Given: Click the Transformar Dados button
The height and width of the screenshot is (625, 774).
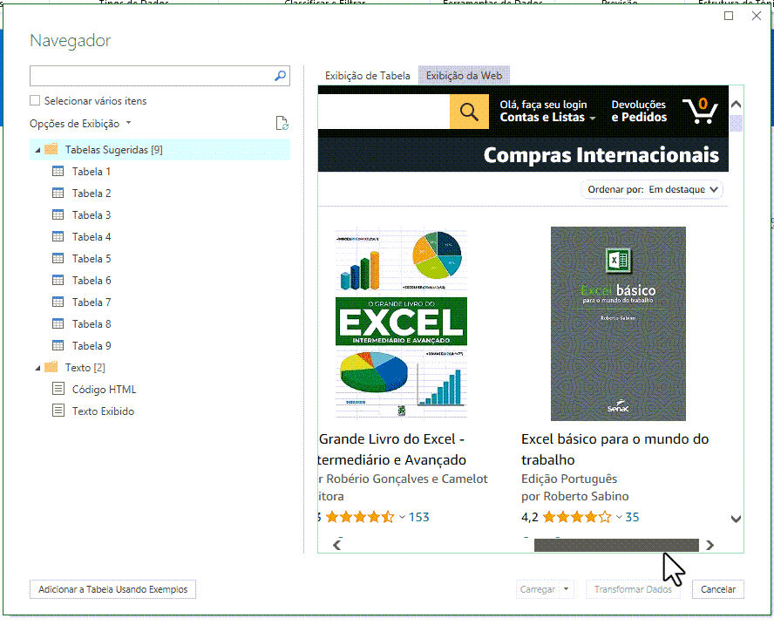Looking at the screenshot, I should pos(633,589).
